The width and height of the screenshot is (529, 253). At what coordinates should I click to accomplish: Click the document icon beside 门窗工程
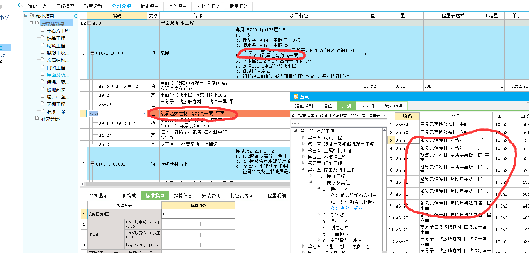pyautogui.click(x=43, y=67)
